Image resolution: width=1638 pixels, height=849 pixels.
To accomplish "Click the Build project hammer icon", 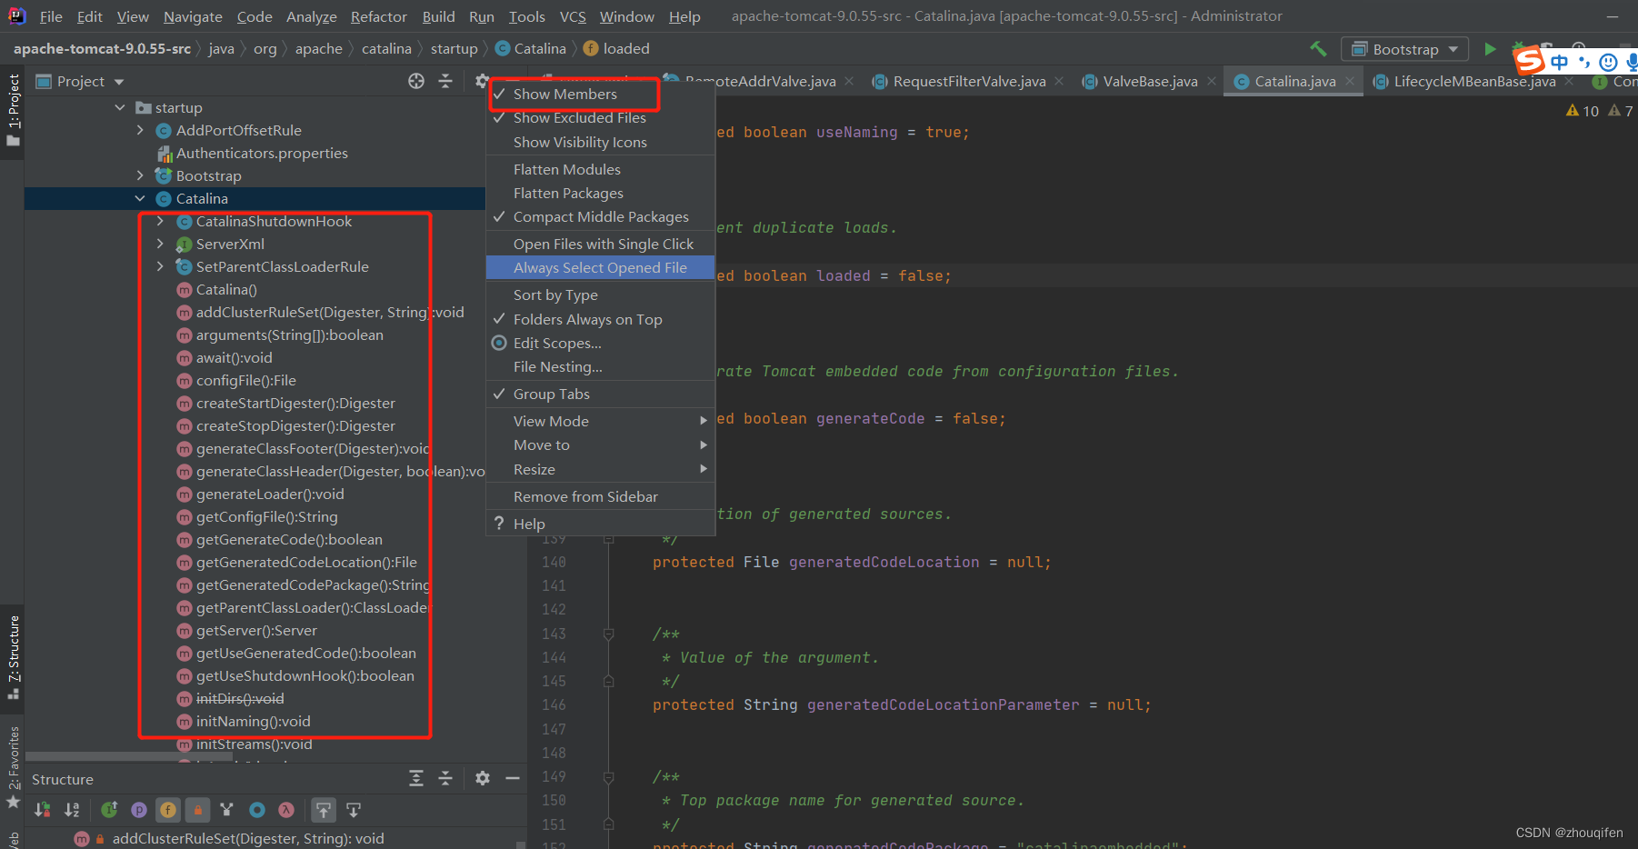I will click(1318, 49).
